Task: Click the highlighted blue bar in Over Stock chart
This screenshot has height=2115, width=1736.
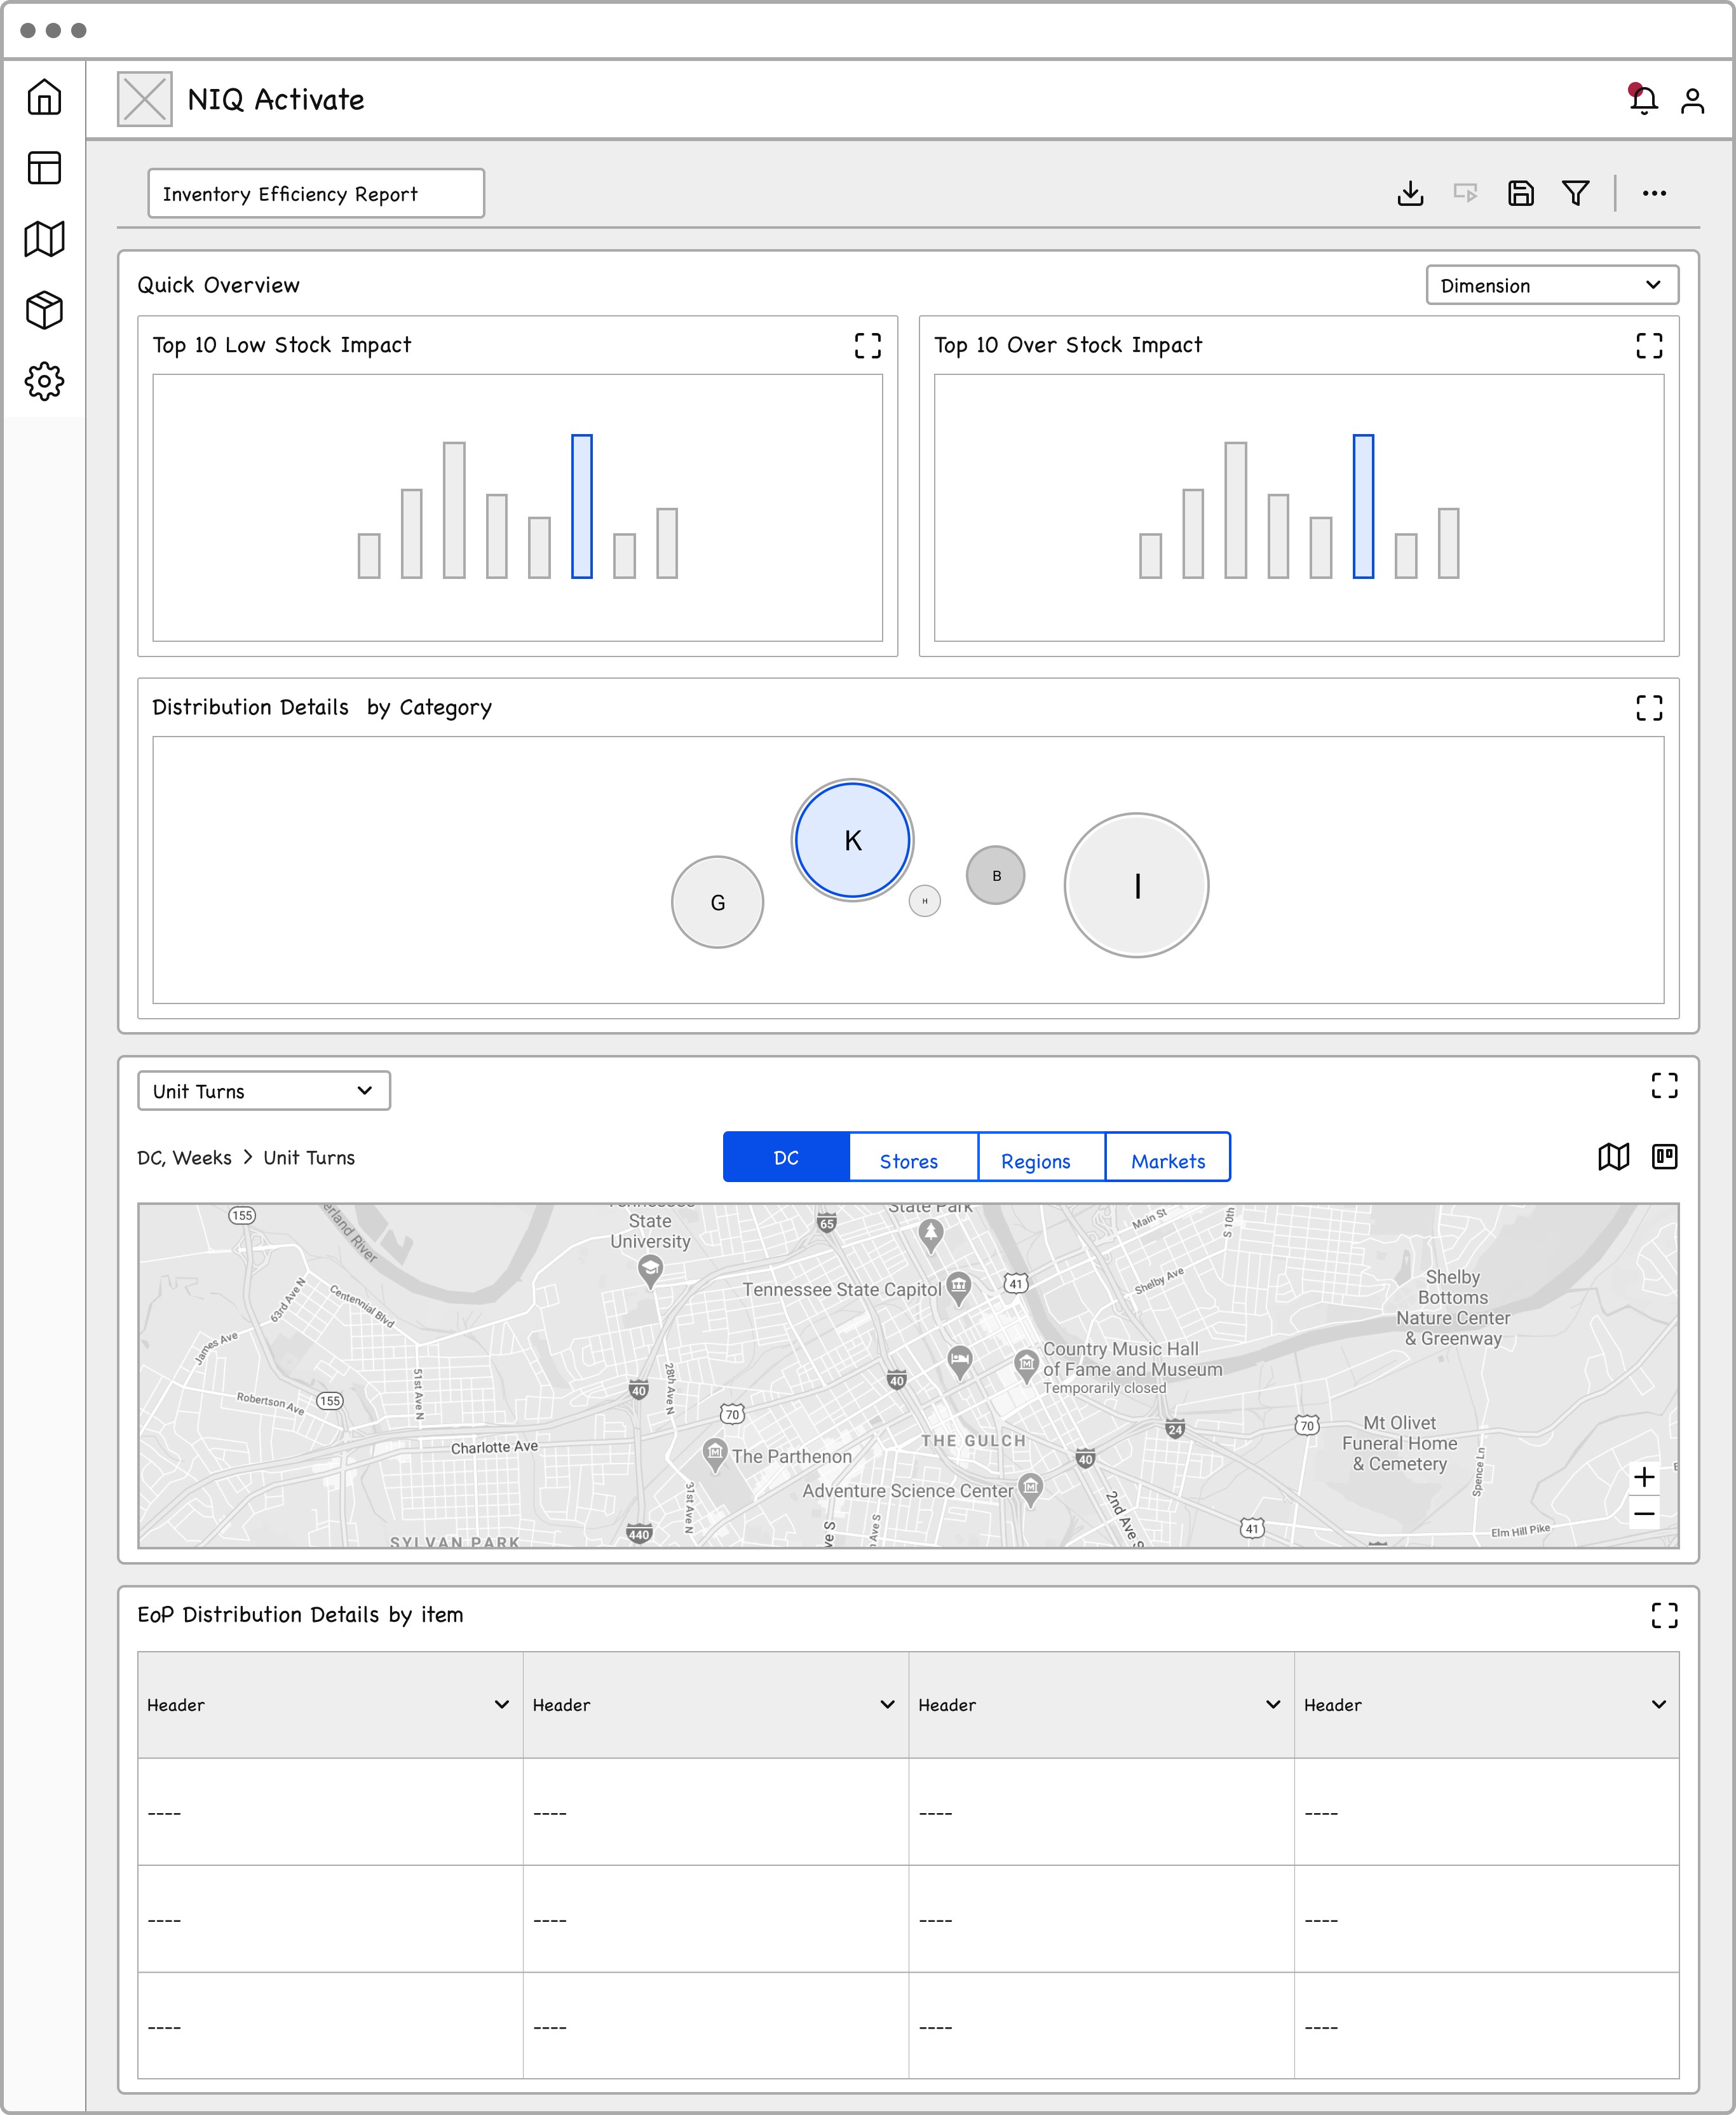Action: [1362, 506]
